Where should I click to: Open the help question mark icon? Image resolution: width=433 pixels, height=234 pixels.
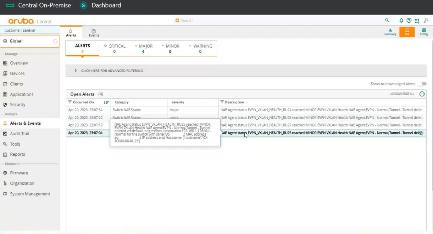(x=409, y=20)
